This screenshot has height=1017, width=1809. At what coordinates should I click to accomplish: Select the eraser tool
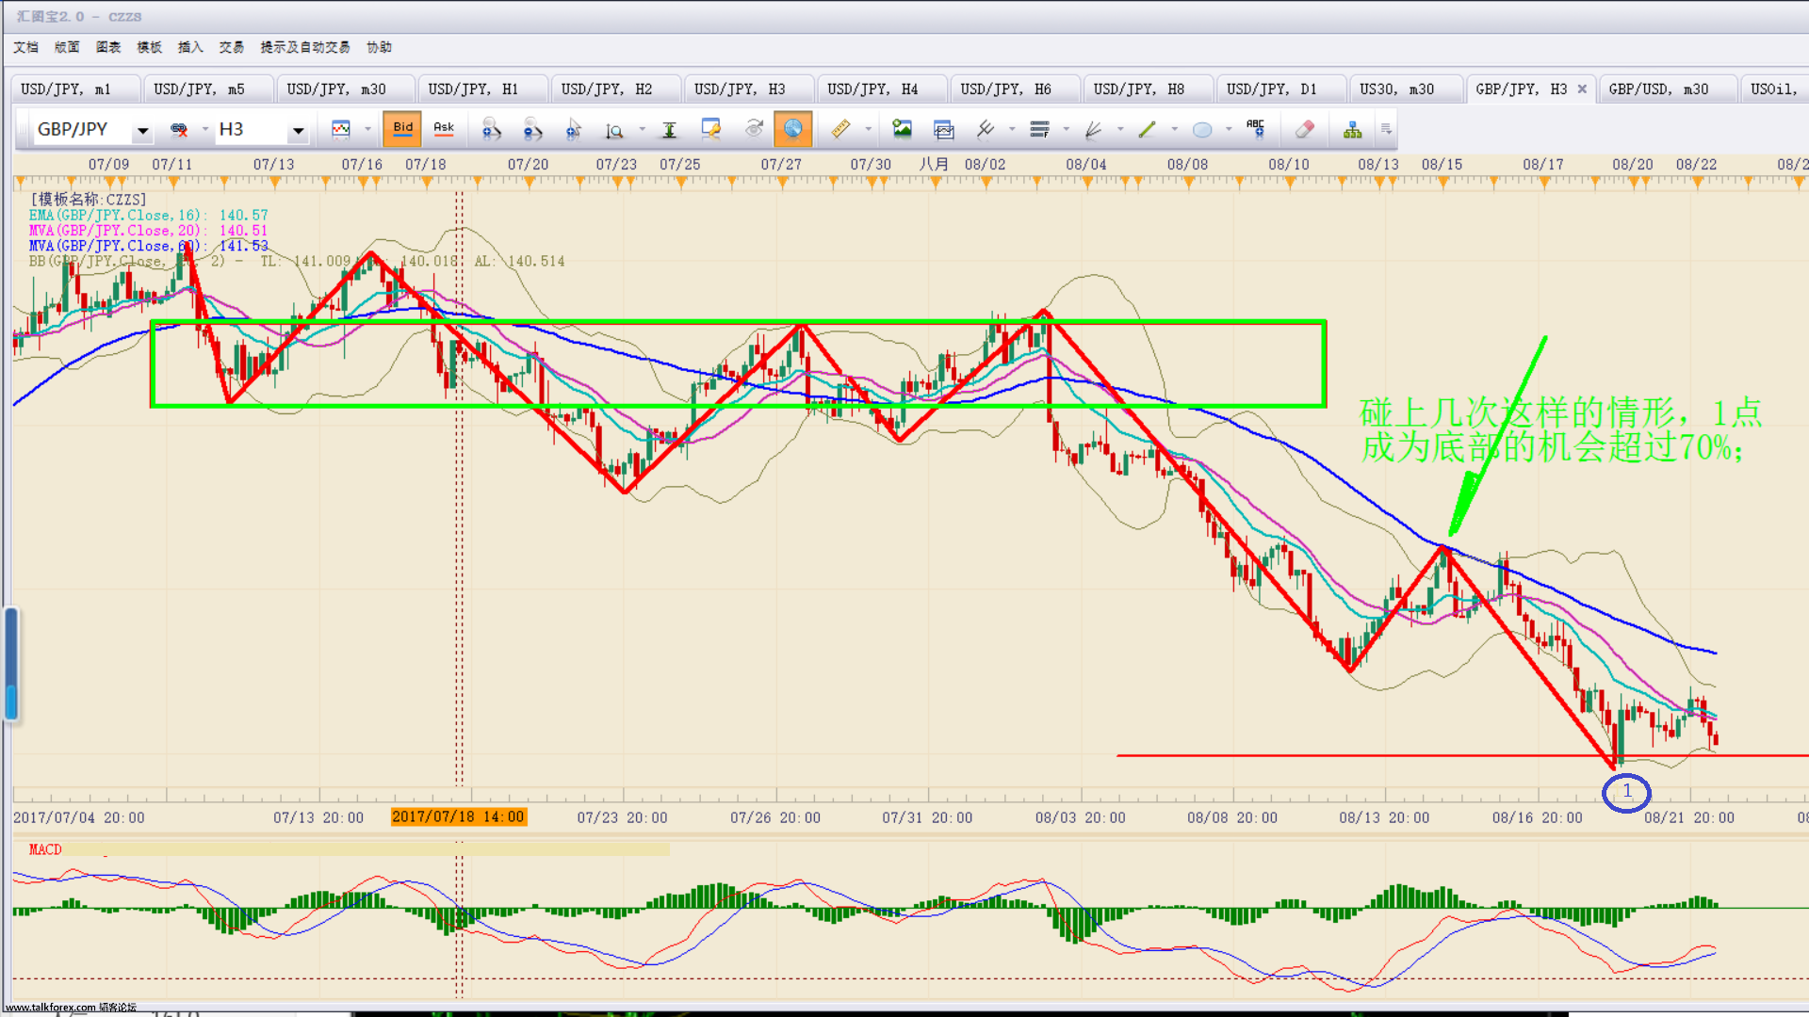(x=1305, y=130)
